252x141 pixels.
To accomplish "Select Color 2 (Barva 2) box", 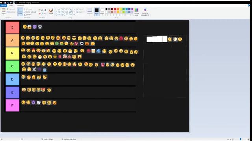I will [102, 12].
